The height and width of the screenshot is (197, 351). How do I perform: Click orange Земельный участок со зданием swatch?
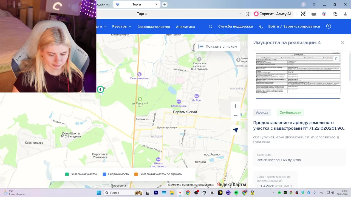(136, 174)
